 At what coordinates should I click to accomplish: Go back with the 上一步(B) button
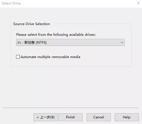tap(46, 117)
